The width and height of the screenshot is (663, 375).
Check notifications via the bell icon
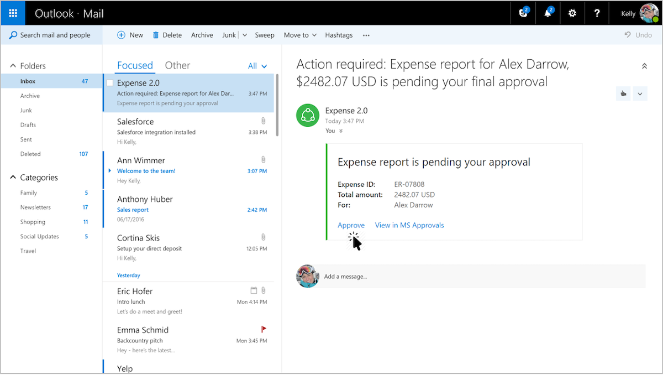pos(547,13)
